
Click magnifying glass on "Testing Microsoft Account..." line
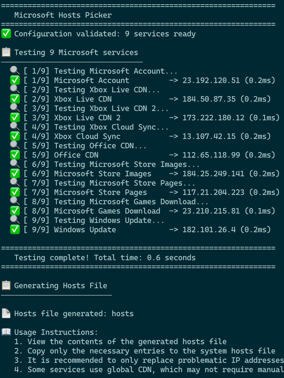click(15, 71)
